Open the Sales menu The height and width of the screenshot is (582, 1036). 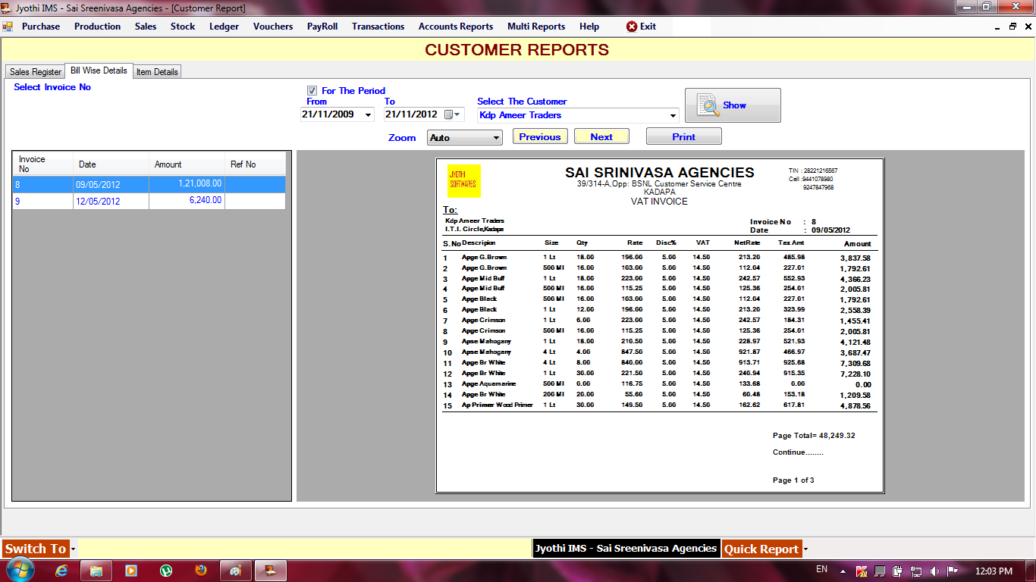[x=146, y=27]
